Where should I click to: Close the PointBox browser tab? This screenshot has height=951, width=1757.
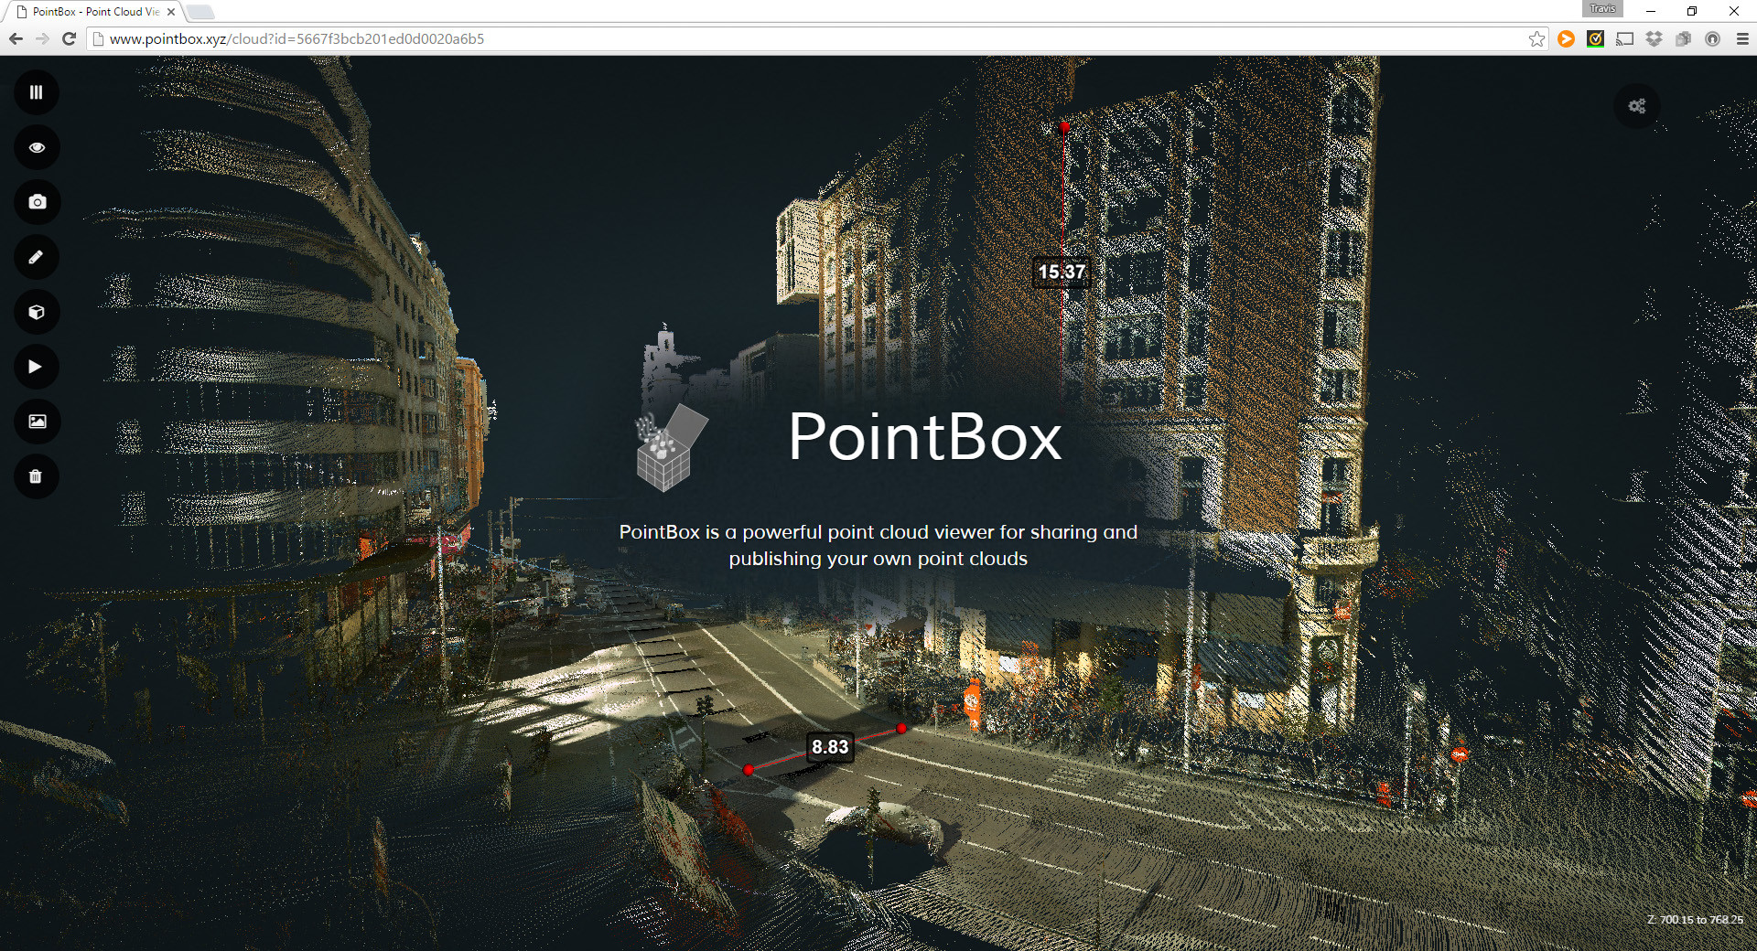[171, 12]
